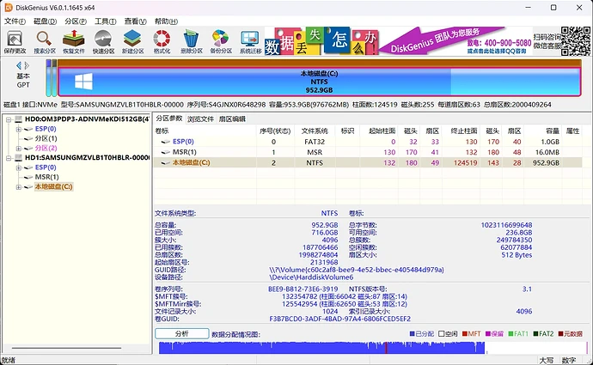
Task: Launch the 恢复文件 file recovery tool
Action: click(x=74, y=41)
